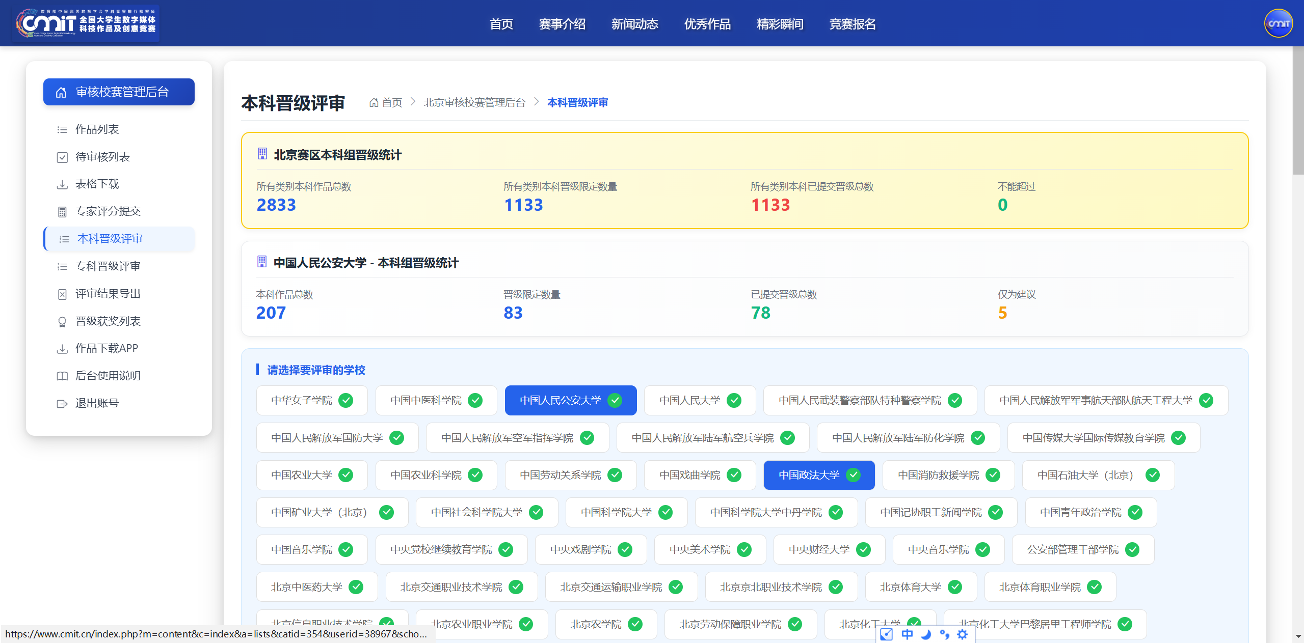Image resolution: width=1304 pixels, height=643 pixels.
Task: Open the 优秀作品 navigation item
Action: 707,24
